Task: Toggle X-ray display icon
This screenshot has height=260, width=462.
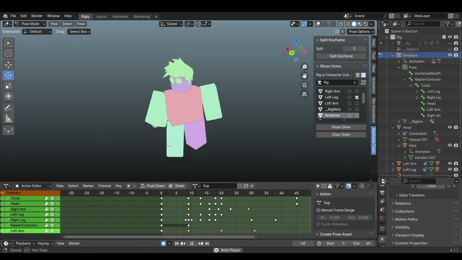Action: pyautogui.click(x=341, y=24)
